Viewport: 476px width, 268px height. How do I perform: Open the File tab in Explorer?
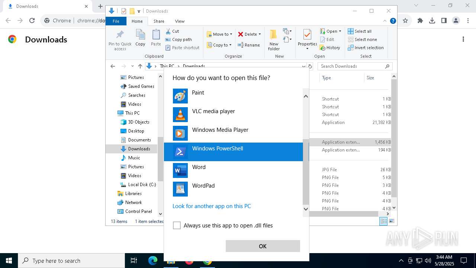(x=116, y=21)
